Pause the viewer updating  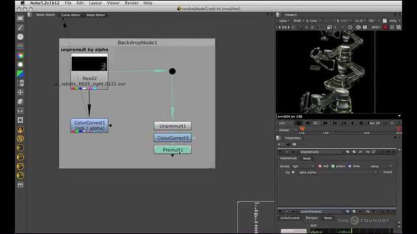tap(365, 27)
